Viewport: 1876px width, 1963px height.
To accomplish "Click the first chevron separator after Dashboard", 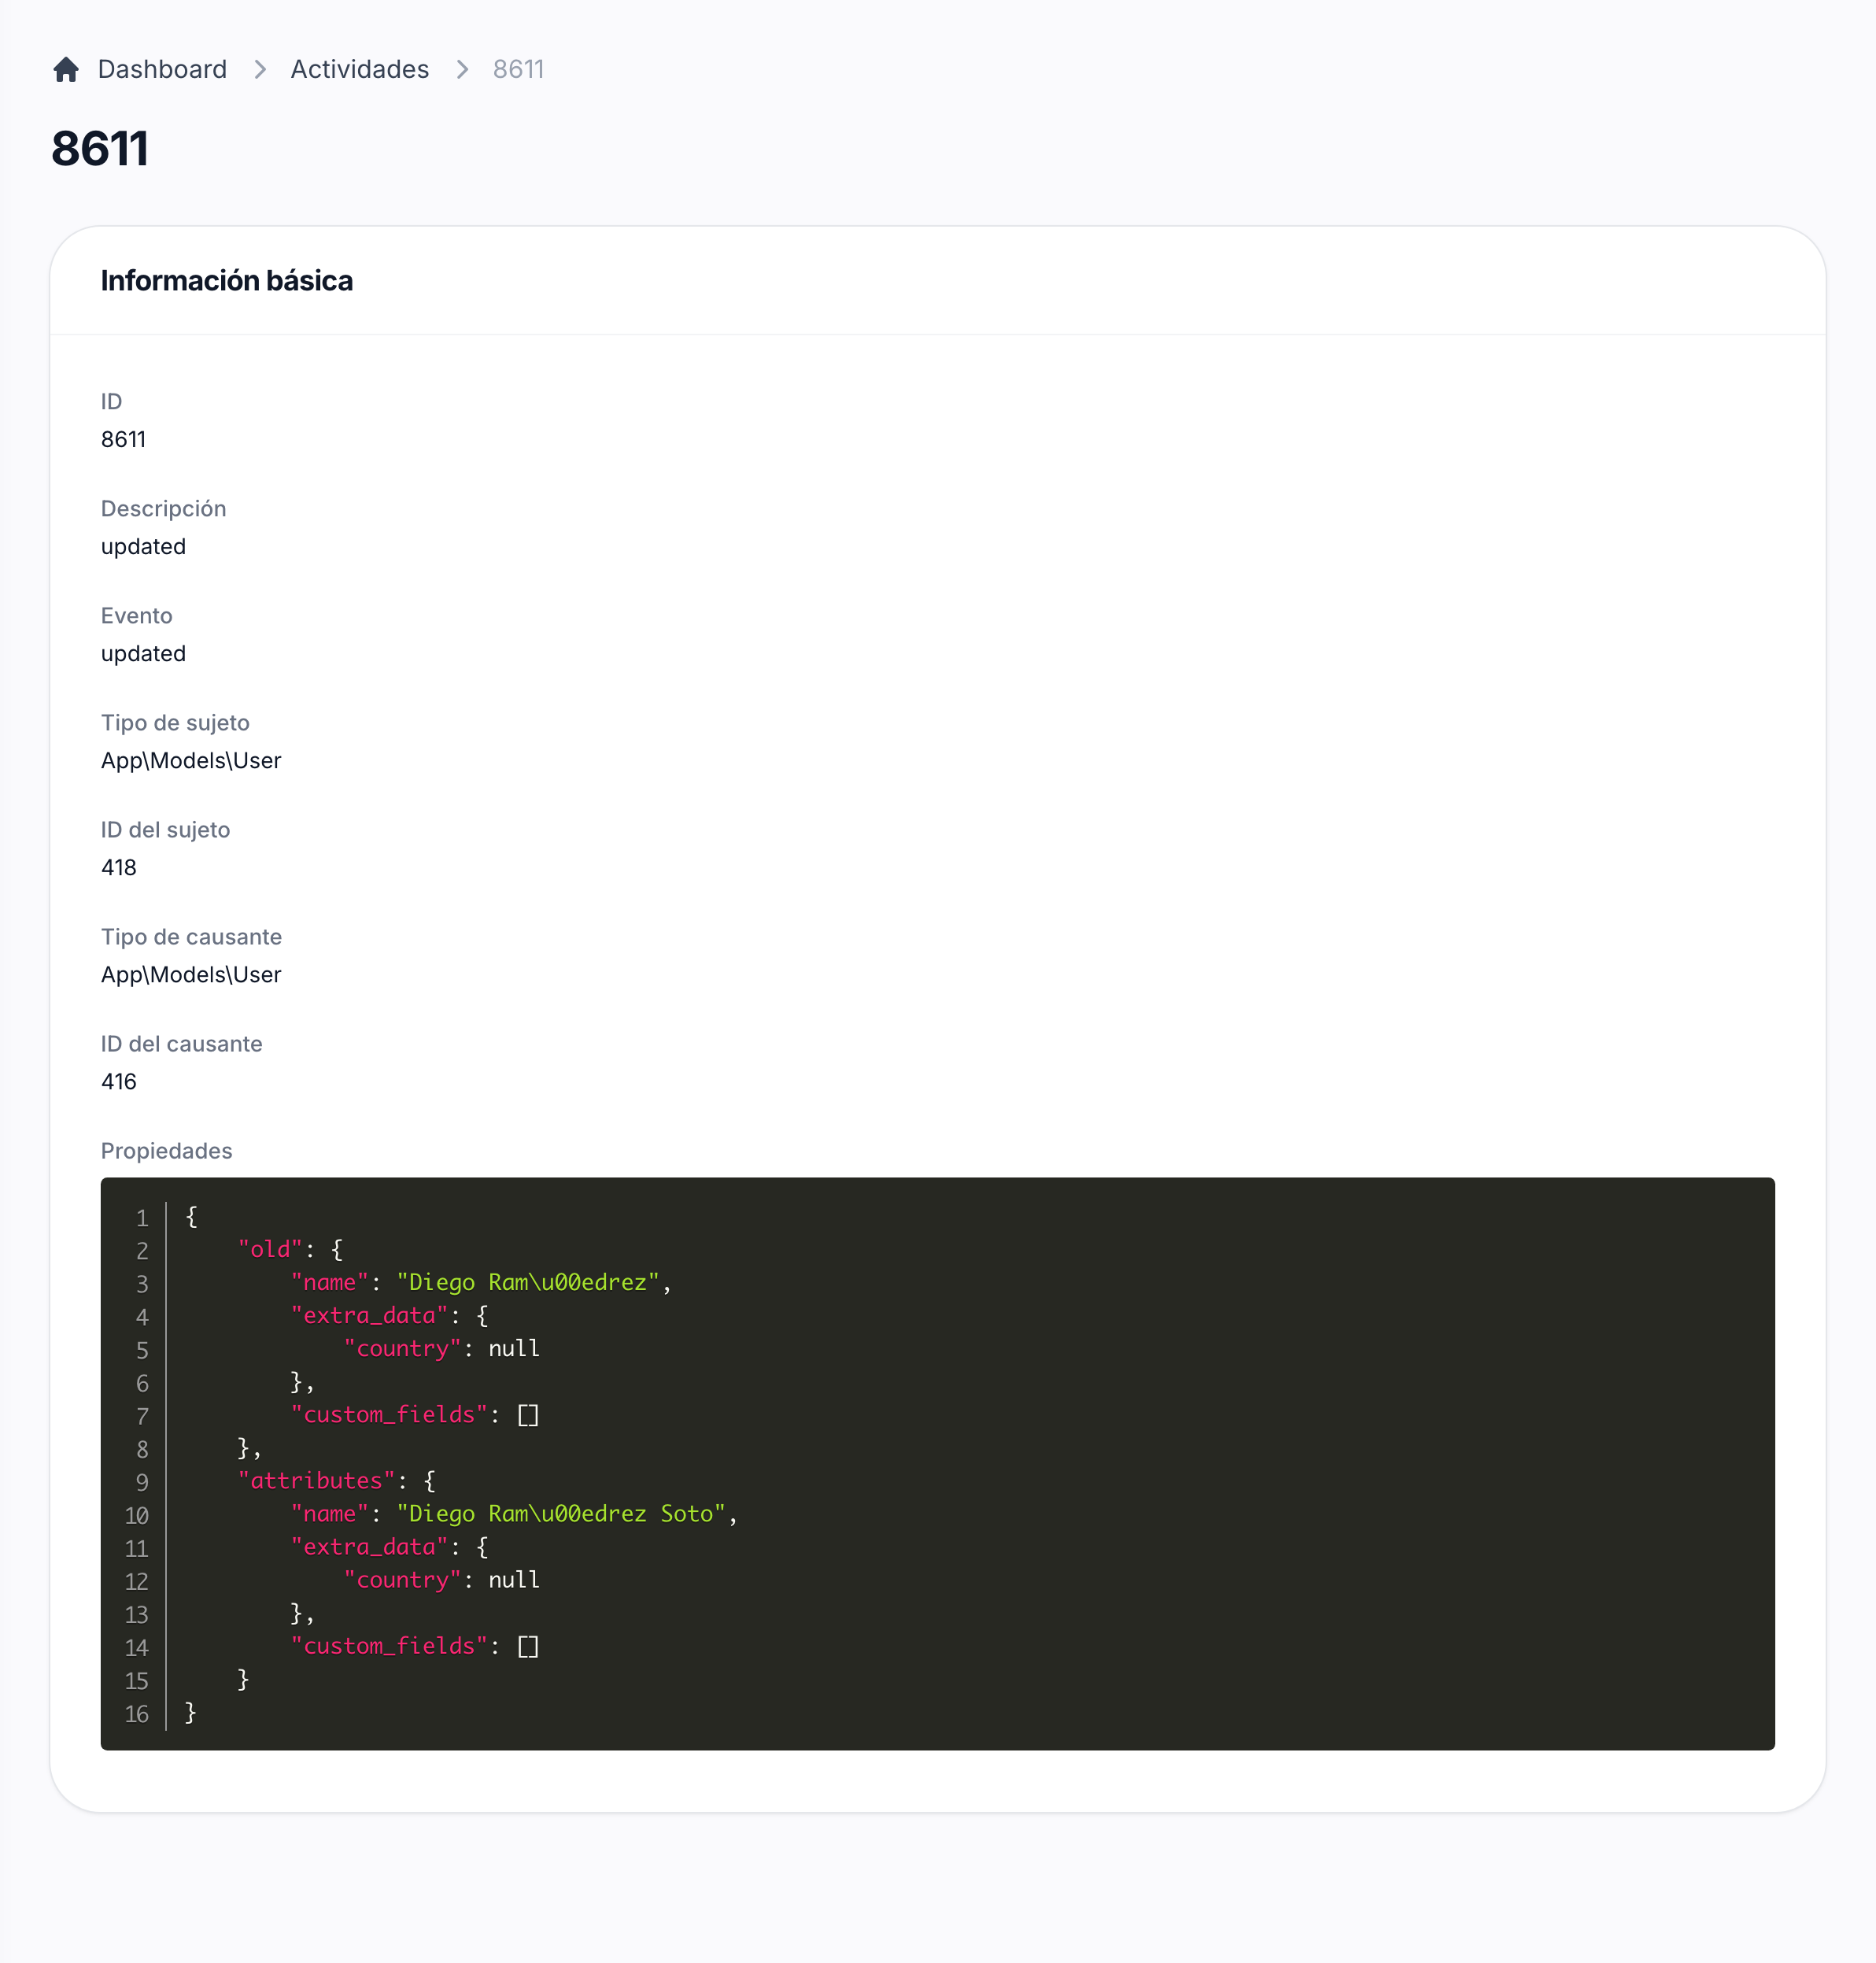I will tap(260, 69).
